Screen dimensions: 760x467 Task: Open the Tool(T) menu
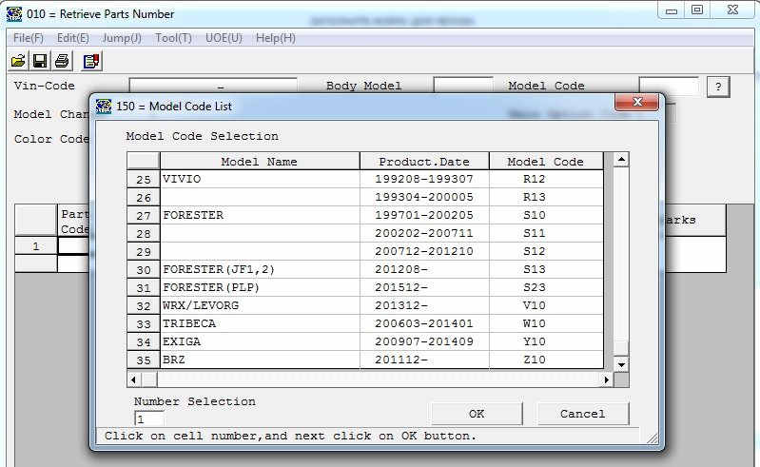coord(173,38)
